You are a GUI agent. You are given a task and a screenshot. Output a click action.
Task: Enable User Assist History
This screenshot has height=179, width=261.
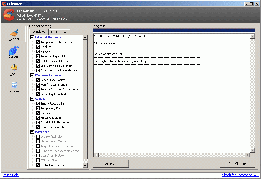pyautogui.click(x=38, y=155)
